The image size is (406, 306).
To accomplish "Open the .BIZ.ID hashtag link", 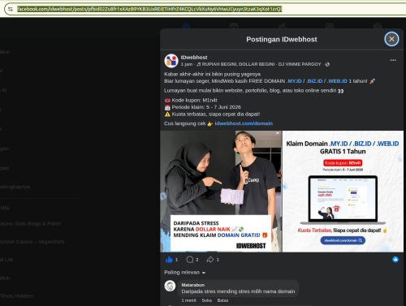I will pyautogui.click(x=314, y=81).
